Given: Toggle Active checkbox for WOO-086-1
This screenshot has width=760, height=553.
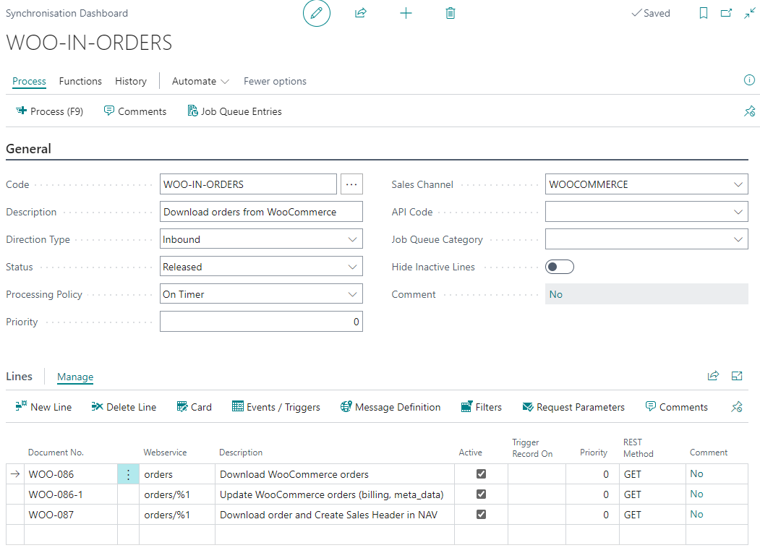Looking at the screenshot, I should [481, 494].
